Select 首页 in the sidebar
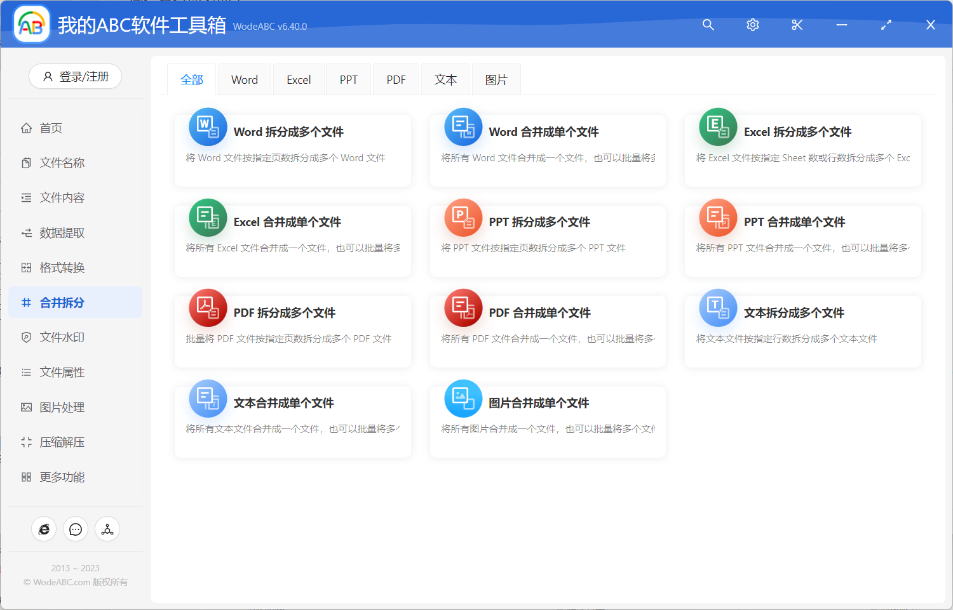Viewport: 953px width, 610px height. coord(51,128)
